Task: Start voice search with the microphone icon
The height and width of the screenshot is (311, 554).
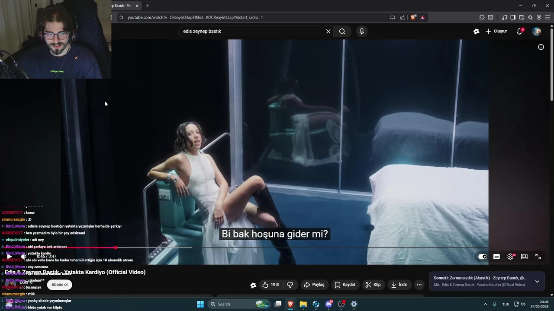Action: point(362,31)
